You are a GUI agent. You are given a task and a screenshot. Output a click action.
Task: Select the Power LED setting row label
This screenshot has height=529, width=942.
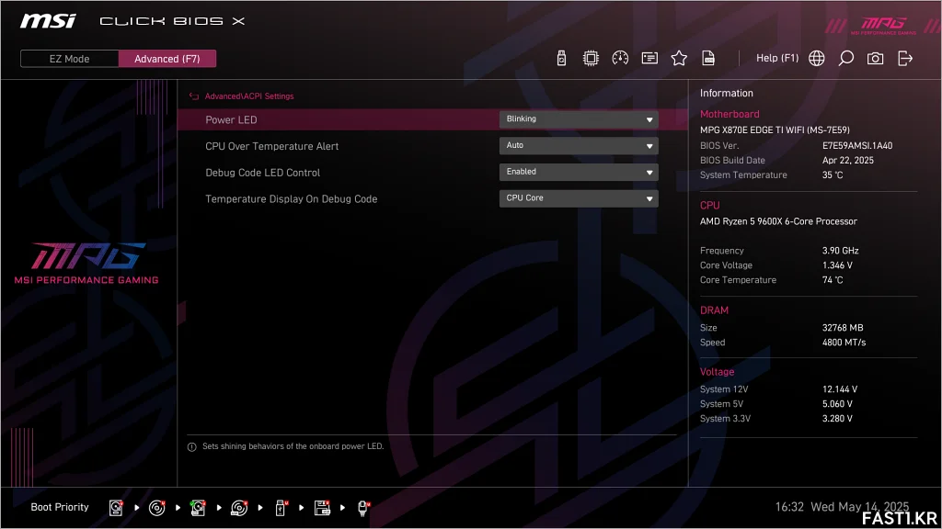(x=231, y=120)
